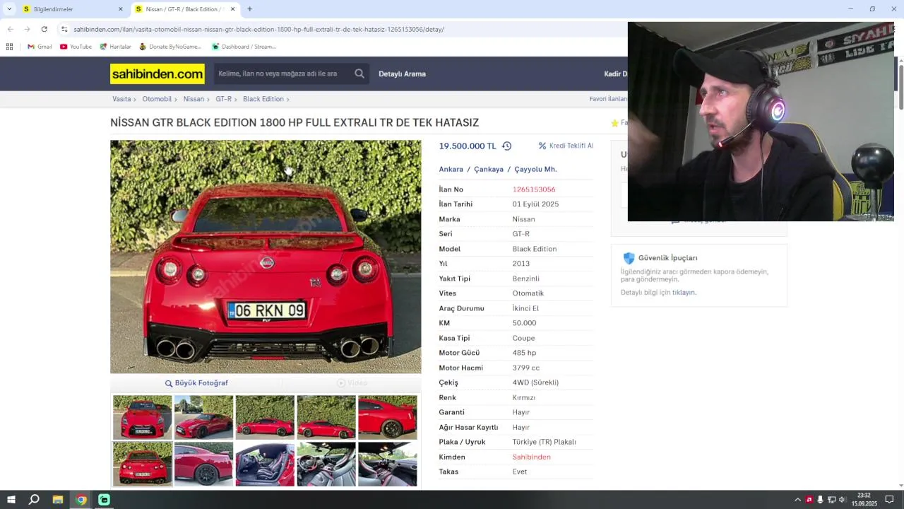Navigate to Black Edition breadcrumb
904x509 pixels.
click(263, 99)
